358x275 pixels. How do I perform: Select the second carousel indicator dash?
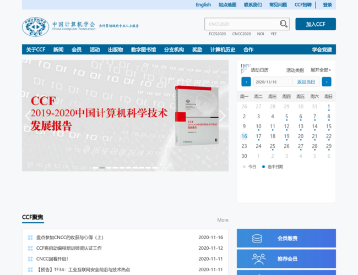(102, 168)
